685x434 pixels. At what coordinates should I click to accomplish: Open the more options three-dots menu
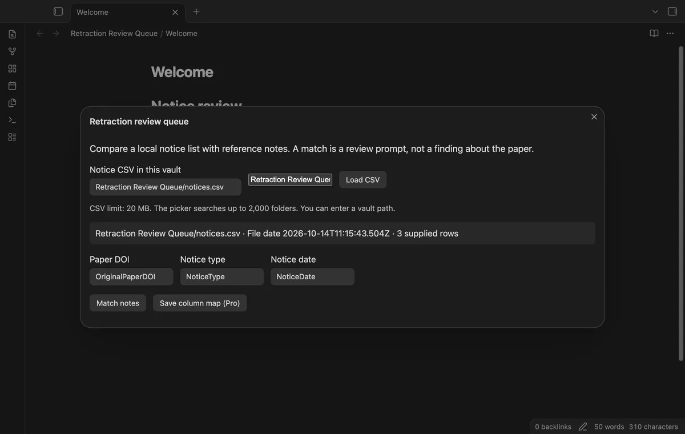[671, 33]
